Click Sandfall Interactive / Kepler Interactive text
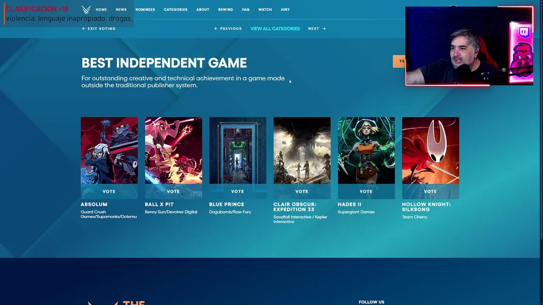This screenshot has width=543, height=305. coord(300,219)
